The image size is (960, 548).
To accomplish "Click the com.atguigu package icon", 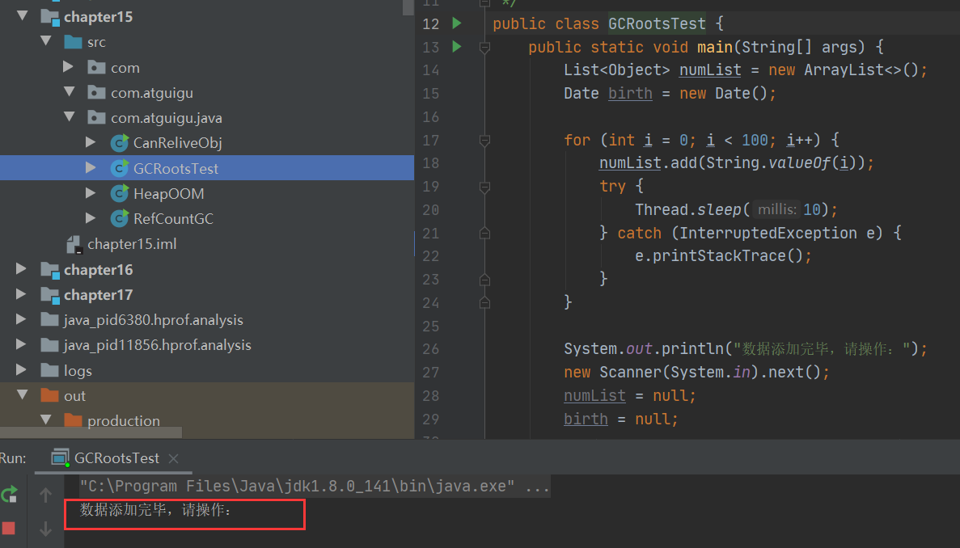I will (x=96, y=92).
